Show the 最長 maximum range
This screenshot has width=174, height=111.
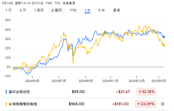point(116,10)
